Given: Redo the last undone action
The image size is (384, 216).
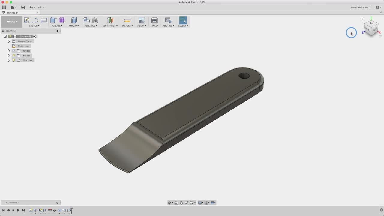Looking at the screenshot, I should click(x=40, y=7).
